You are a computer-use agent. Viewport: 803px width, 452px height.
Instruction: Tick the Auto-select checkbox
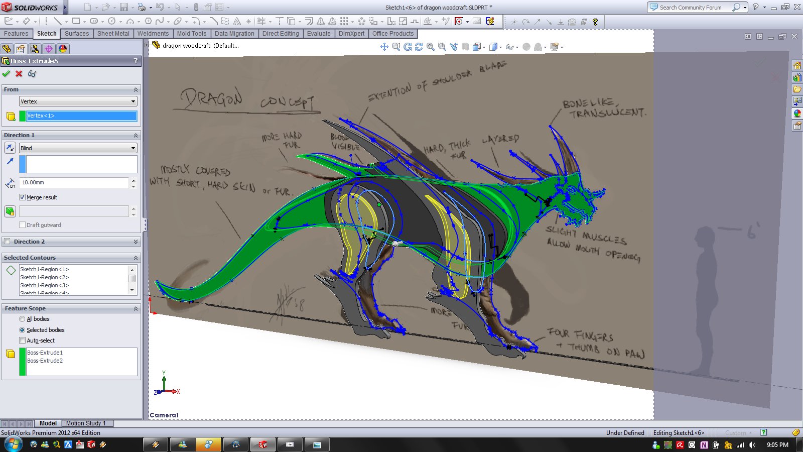tap(22, 341)
